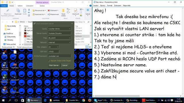Select Tento počítač in navigation pane
Image resolution: width=184 pixels, height=103 pixels.
[x=9, y=44]
